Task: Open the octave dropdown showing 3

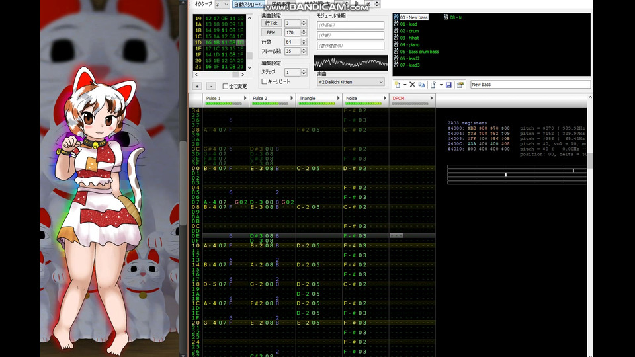Action: 222,4
